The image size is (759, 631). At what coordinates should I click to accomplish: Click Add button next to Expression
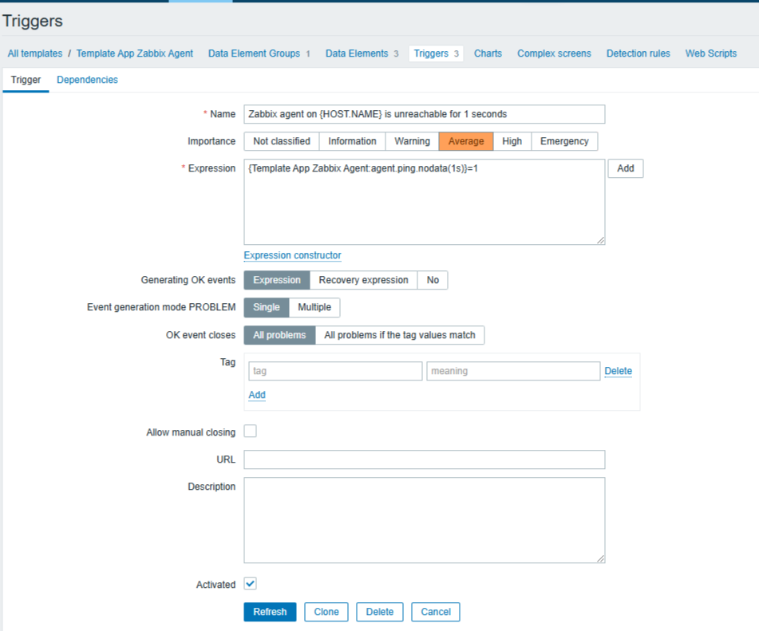point(626,168)
